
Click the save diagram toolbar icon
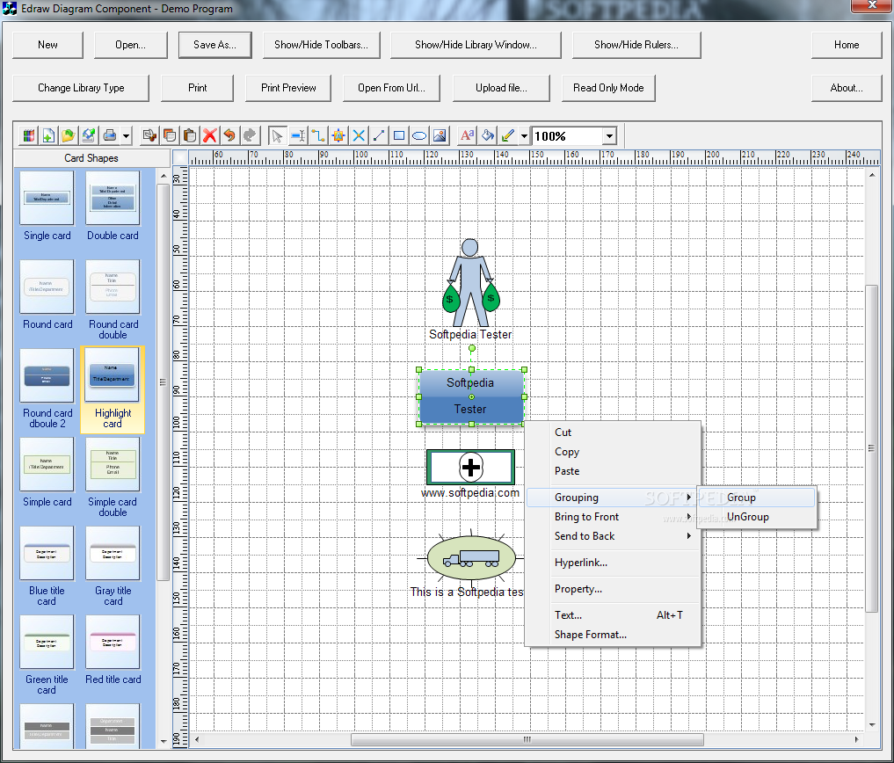[x=89, y=135]
